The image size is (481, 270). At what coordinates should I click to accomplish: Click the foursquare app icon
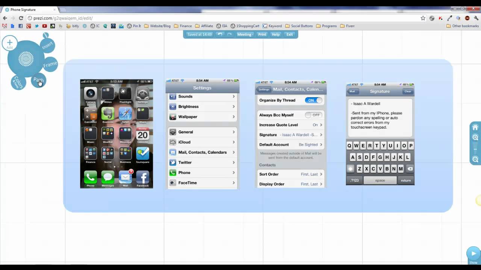[142, 153]
